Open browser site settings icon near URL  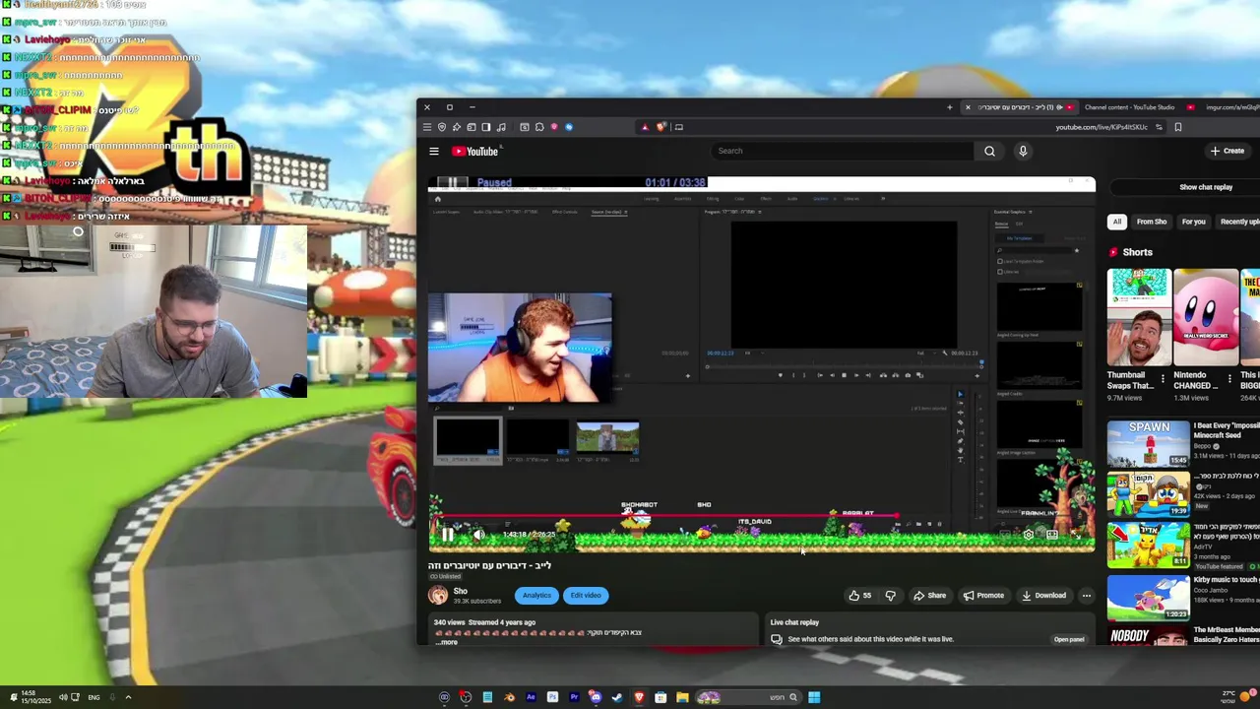coord(1159,127)
